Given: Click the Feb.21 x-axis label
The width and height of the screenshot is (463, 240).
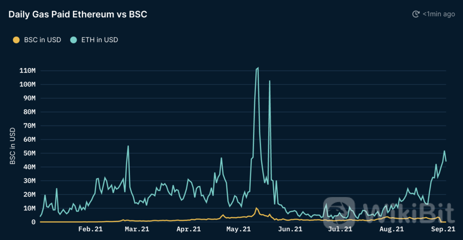Looking at the screenshot, I should point(90,230).
